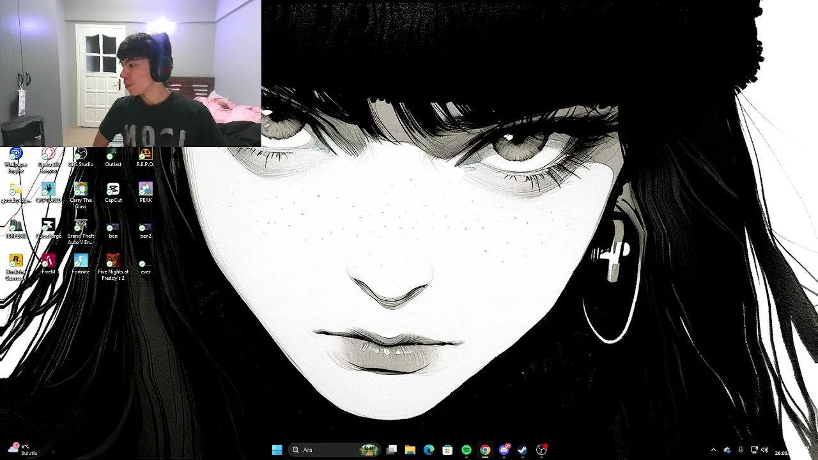
Task: Open the Windows Start menu
Action: point(277,450)
